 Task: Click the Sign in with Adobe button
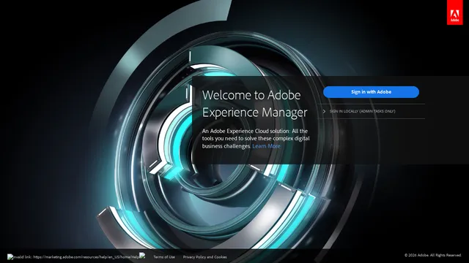point(371,92)
